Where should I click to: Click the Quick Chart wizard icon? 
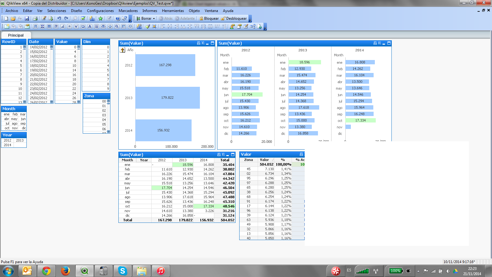(x=92, y=18)
